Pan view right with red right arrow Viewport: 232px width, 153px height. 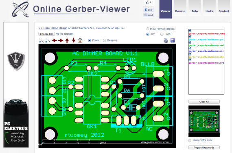click(61, 40)
